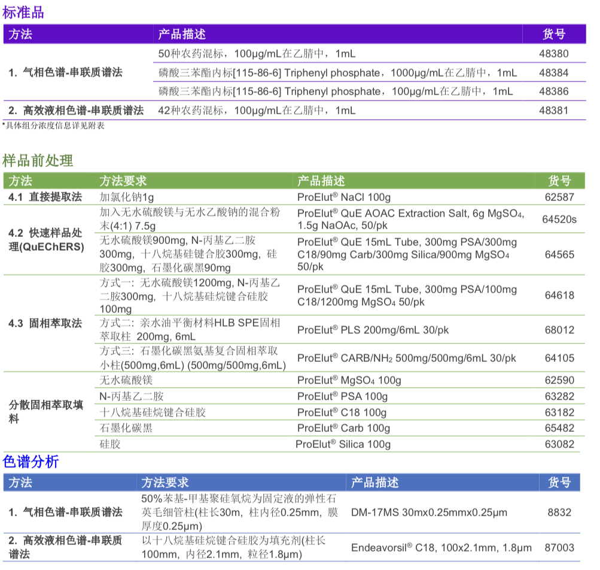Click the green '样品前处理' section heading
The height and width of the screenshot is (570, 600).
pos(38,161)
